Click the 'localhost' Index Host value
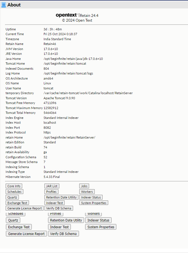 pyautogui.click(x=50, y=123)
